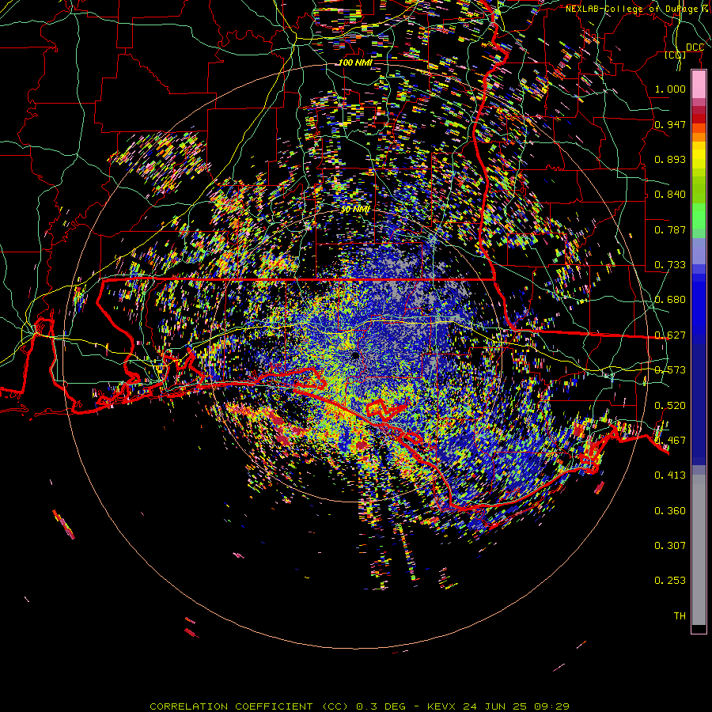The width and height of the screenshot is (712, 712).
Task: Click the 1.000 value on the color scale
Action: [x=670, y=89]
